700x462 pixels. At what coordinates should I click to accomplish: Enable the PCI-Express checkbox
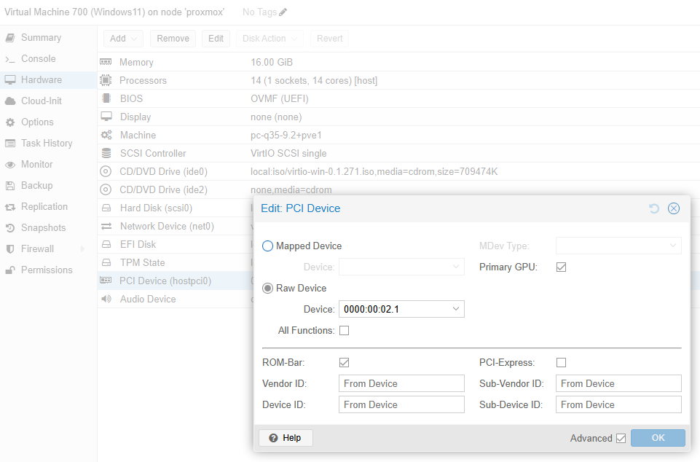[561, 363]
